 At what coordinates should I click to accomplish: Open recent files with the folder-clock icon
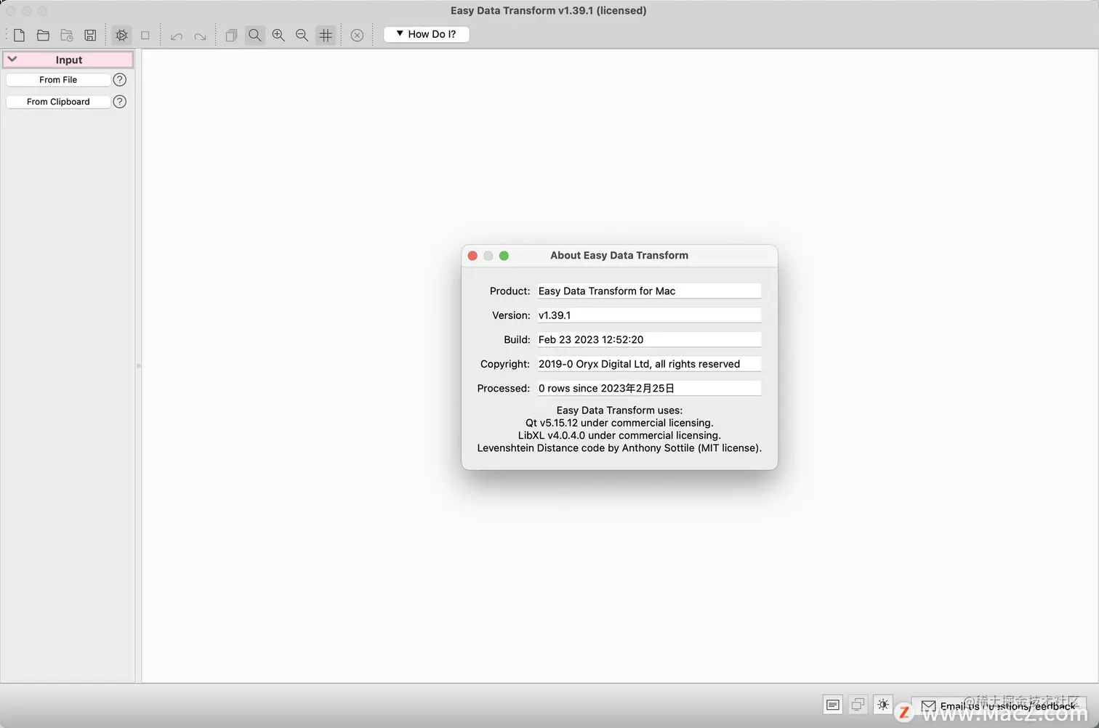67,35
